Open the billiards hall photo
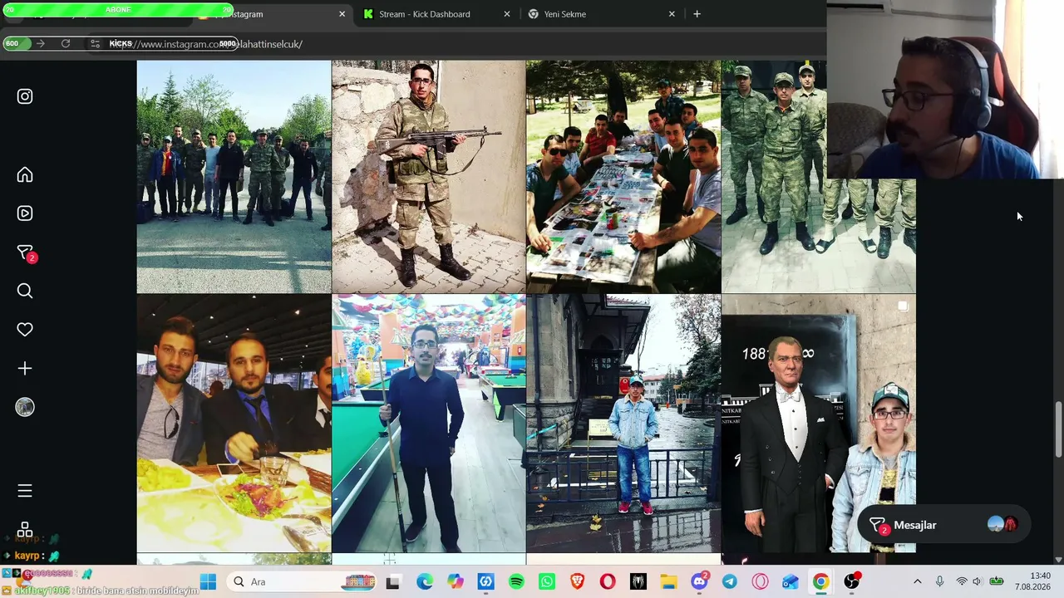1064x598 pixels. 428,424
